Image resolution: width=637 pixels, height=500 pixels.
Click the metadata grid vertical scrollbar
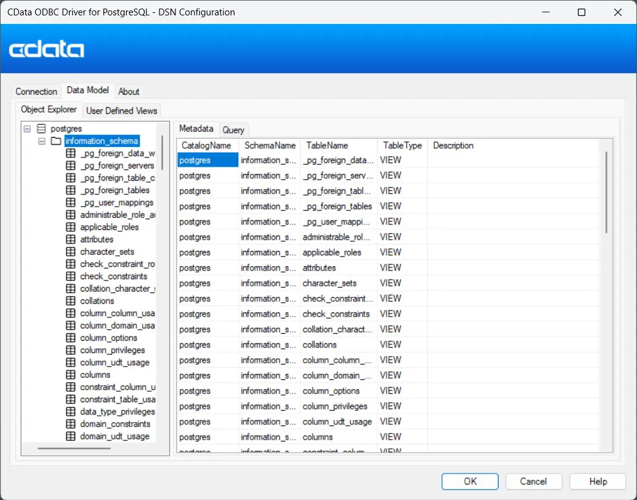[606, 192]
